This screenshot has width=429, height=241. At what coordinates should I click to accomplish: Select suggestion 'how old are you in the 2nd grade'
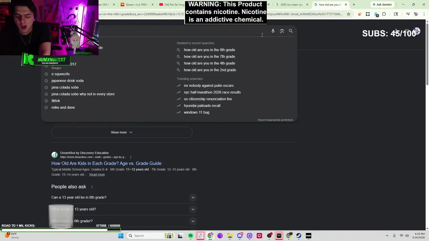click(210, 70)
